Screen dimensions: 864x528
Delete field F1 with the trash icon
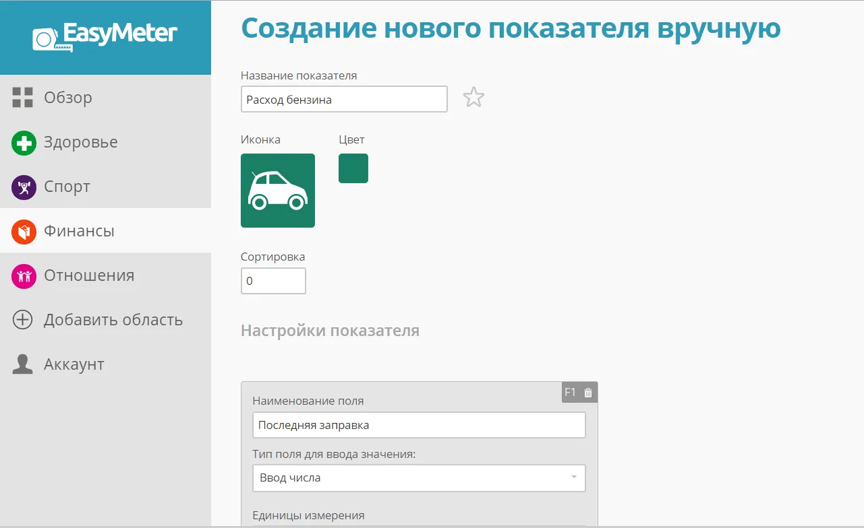click(x=587, y=392)
